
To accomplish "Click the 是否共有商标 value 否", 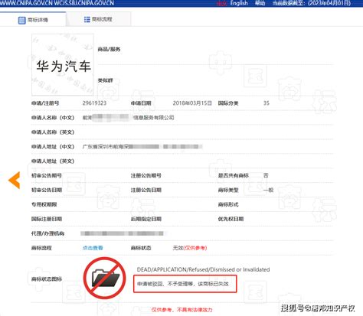I will coord(266,175).
